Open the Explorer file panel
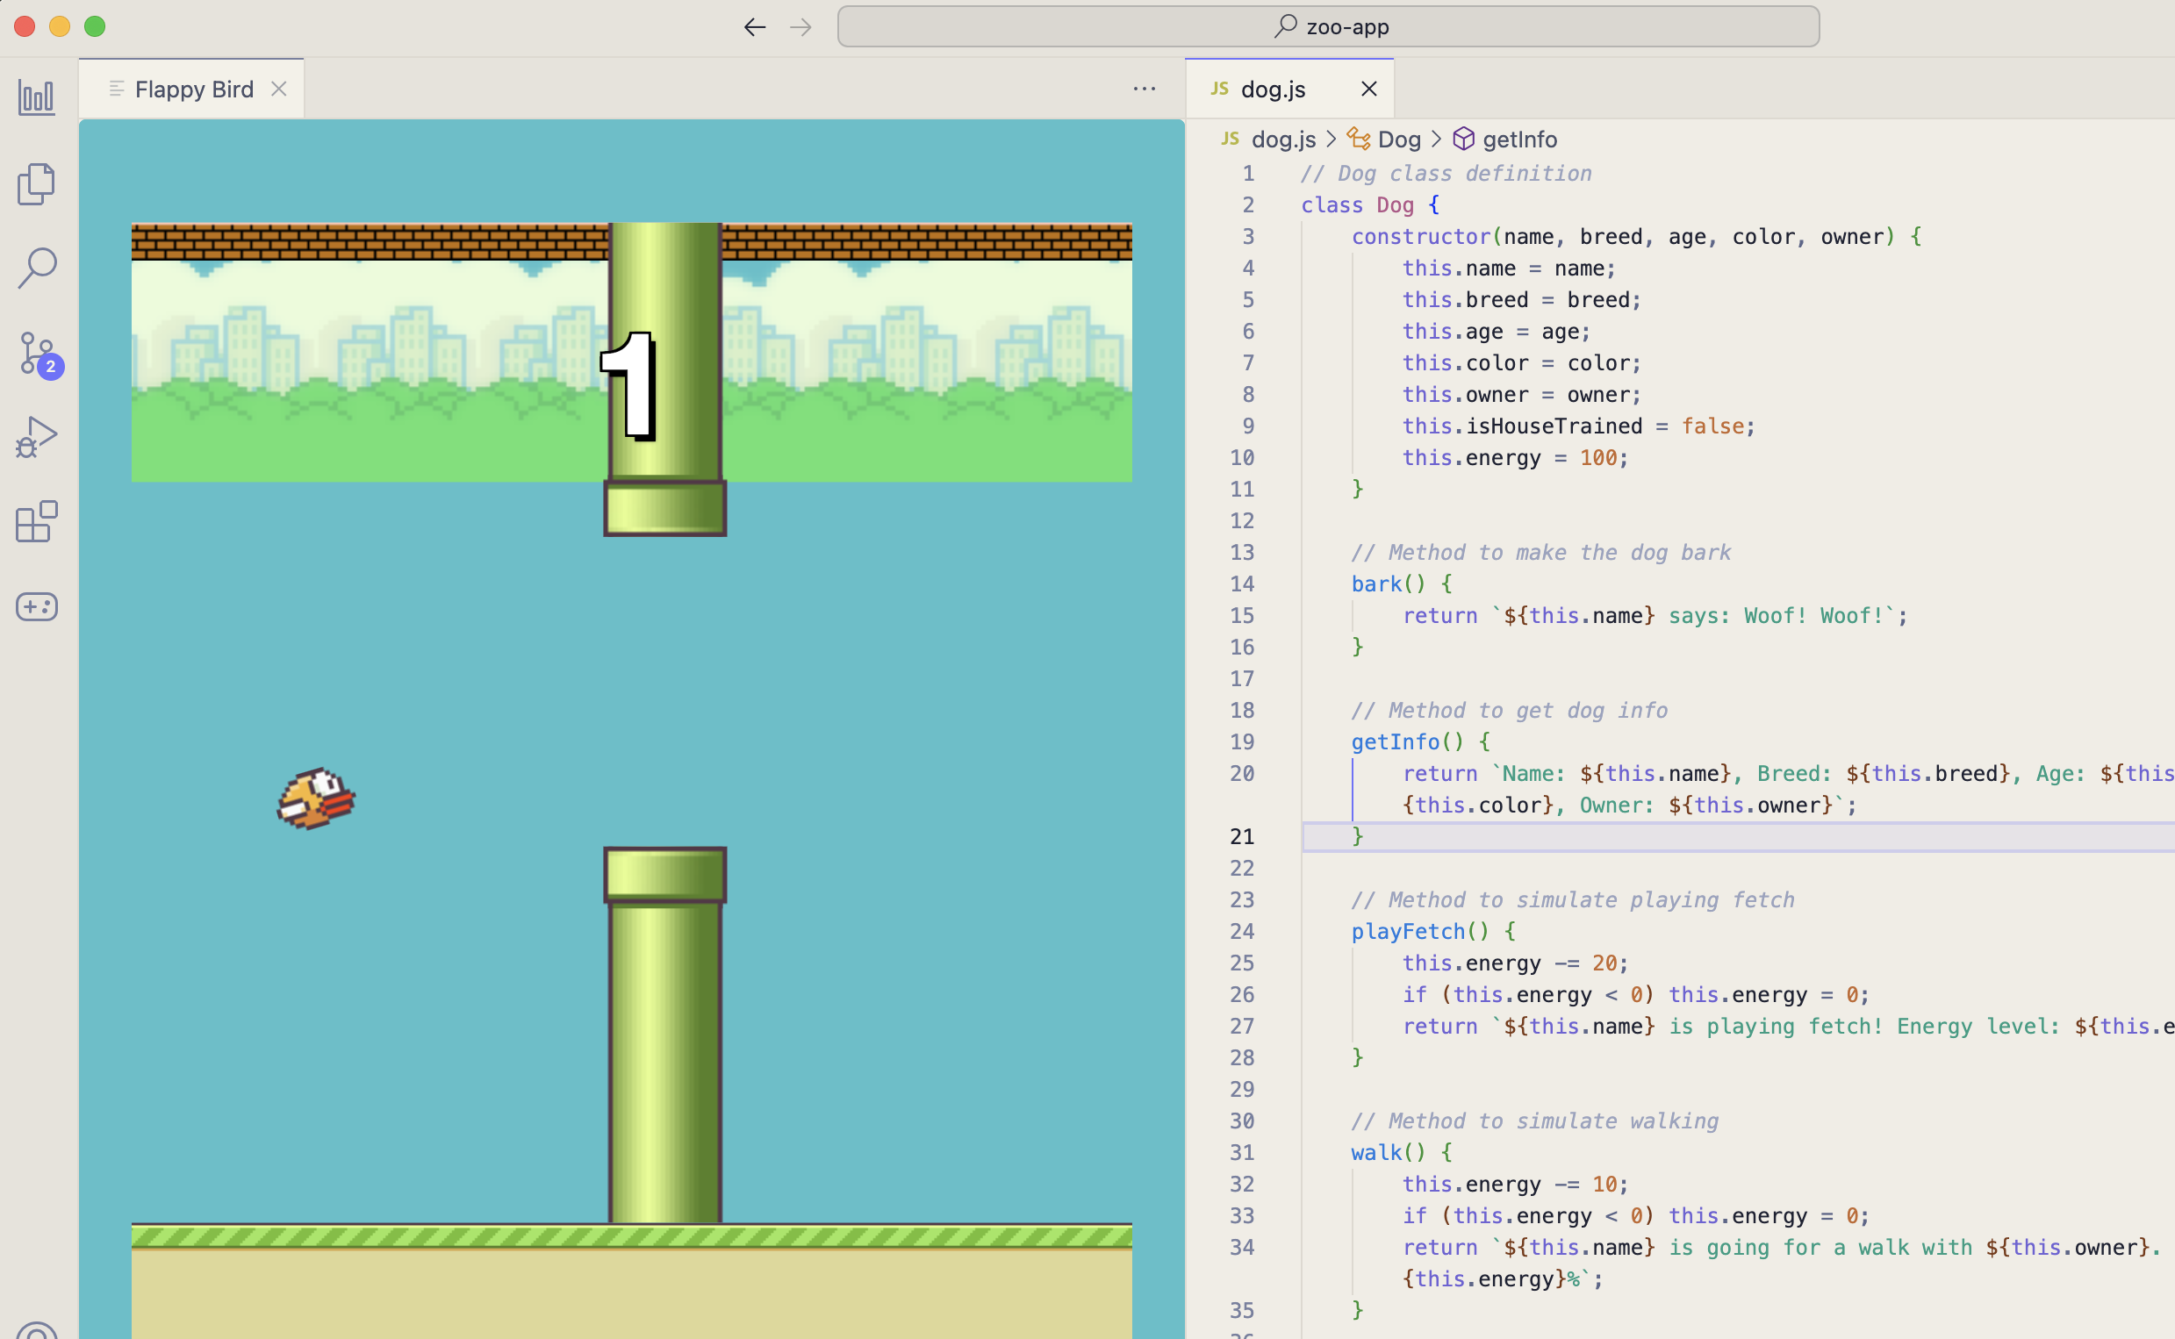2175x1339 pixels. point(36,184)
